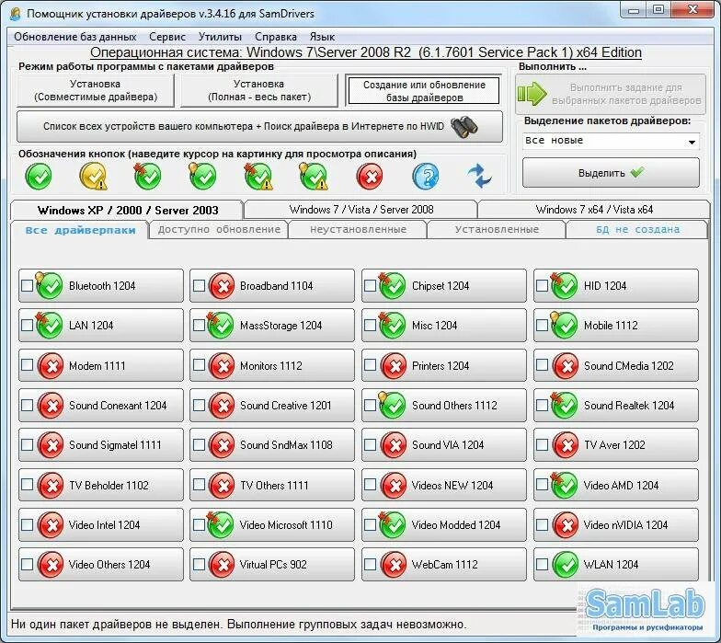Click the LAN 1204 status icon
721x643 pixels.
pos(50,326)
